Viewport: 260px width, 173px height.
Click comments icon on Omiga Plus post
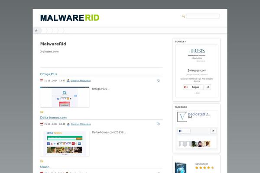pos(158,80)
